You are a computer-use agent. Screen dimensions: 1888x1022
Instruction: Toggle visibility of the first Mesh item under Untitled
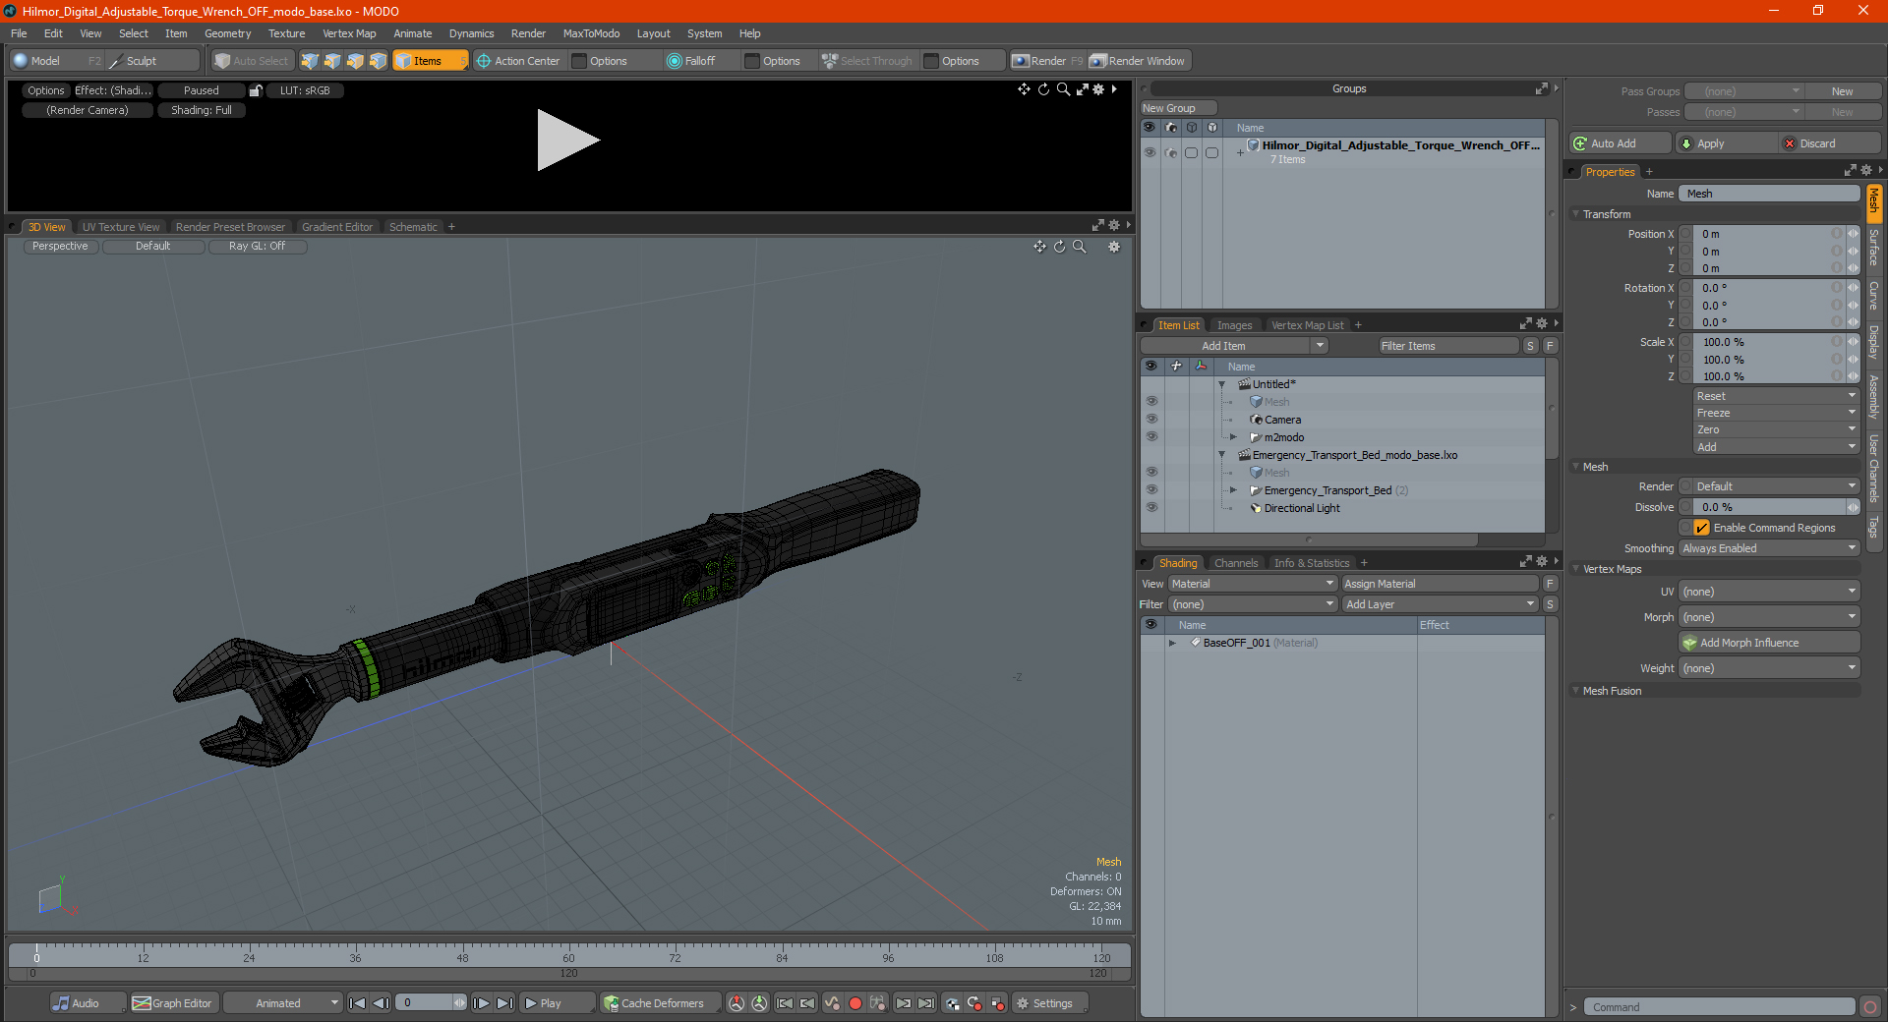click(1151, 402)
